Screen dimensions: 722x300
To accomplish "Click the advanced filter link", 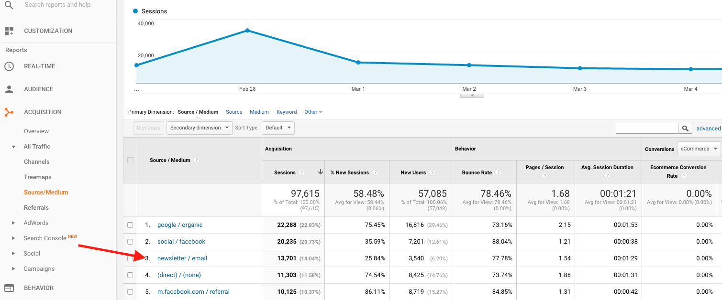I will (x=709, y=128).
